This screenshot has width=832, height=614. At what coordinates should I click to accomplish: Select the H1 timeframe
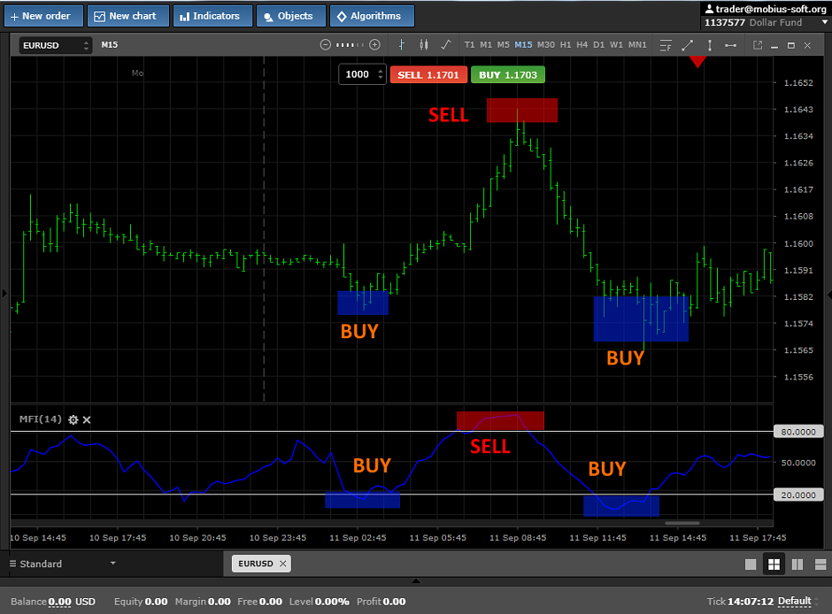click(566, 45)
